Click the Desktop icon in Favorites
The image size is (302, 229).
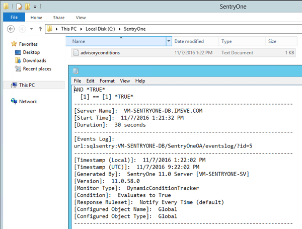pyautogui.click(x=18, y=52)
